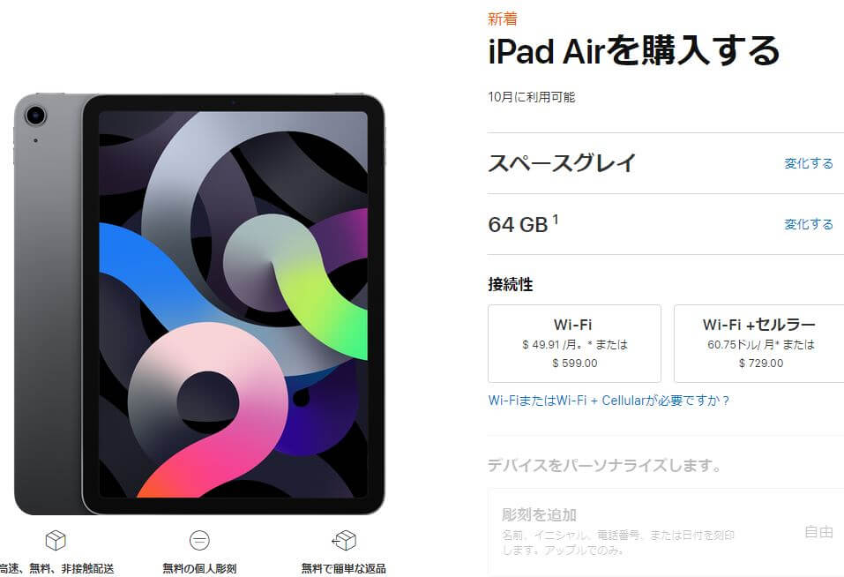Expand the スペースグレイ color row
Viewport: 844px width, 577px height.
666,163
